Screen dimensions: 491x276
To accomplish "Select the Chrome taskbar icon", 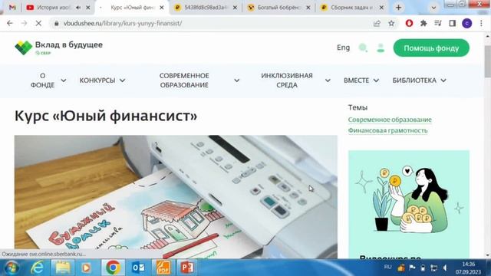I will 113,268.
